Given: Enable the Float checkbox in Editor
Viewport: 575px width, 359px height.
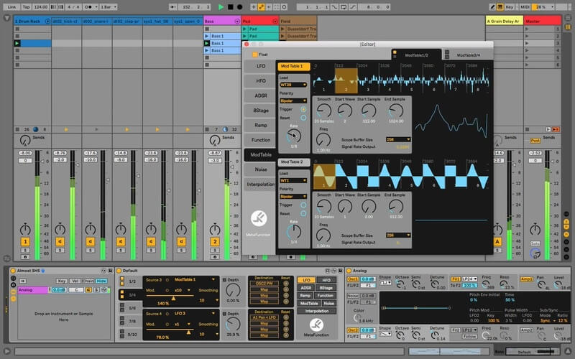Looking at the screenshot, I should (x=255, y=55).
